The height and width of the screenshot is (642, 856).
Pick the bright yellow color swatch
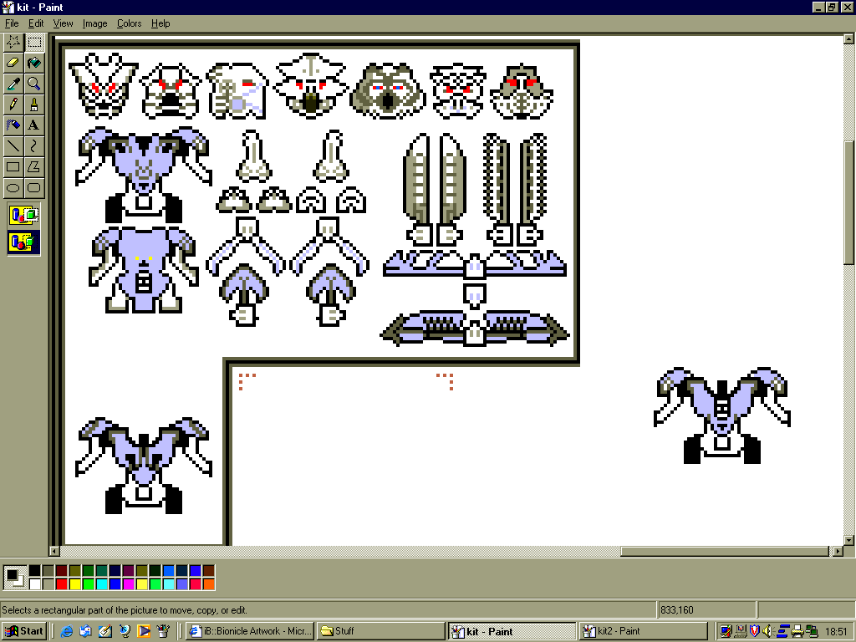click(74, 584)
